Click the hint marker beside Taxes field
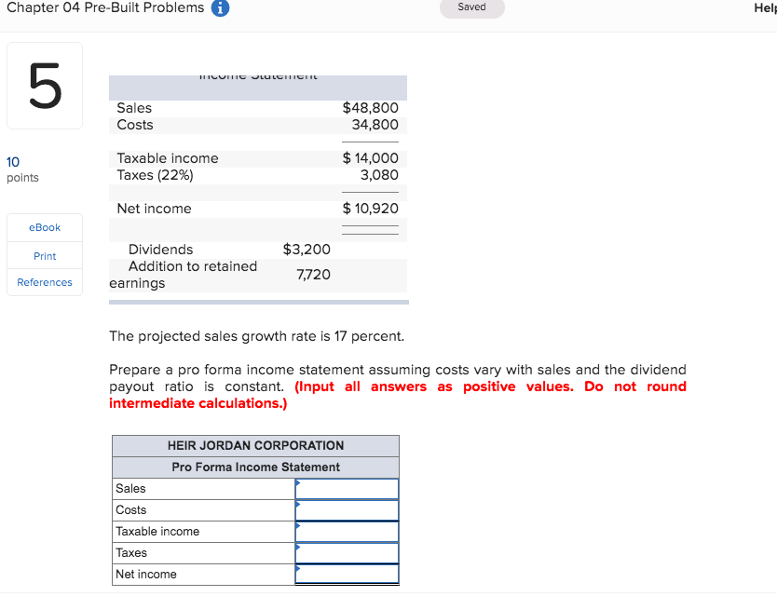Image resolution: width=777 pixels, height=596 pixels. [298, 548]
